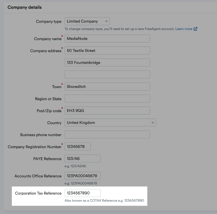Click the Company details heading
Screen dimensions: 217x214
(x=25, y=7)
